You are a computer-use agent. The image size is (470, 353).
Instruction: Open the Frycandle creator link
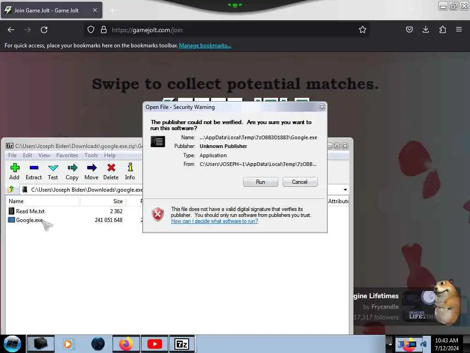coord(385,307)
